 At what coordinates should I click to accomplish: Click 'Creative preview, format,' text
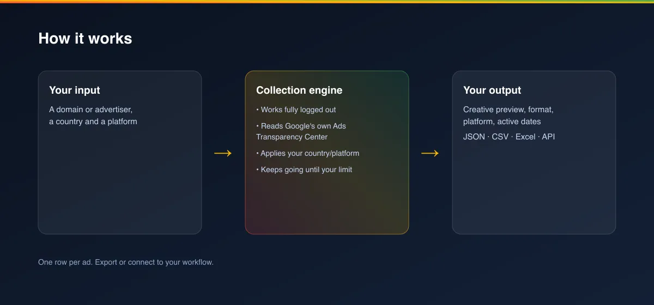pyautogui.click(x=508, y=109)
